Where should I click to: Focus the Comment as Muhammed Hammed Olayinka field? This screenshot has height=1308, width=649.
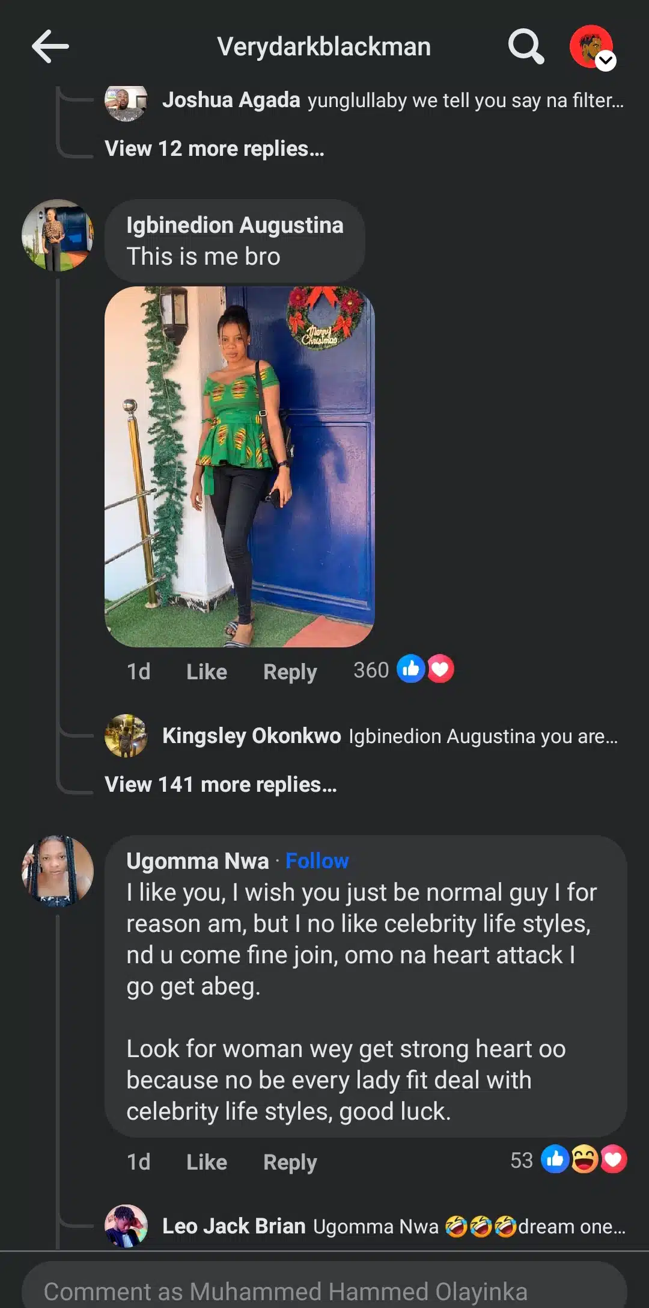(324, 1291)
